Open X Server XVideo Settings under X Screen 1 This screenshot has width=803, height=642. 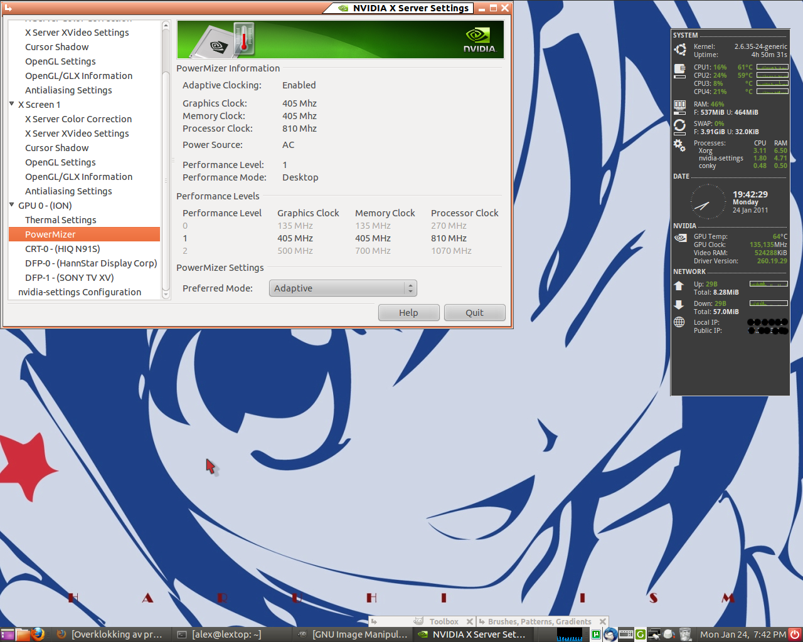point(77,134)
